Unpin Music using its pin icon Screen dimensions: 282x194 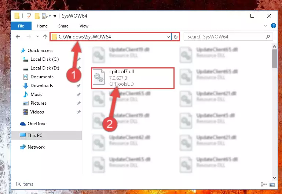(x=78, y=94)
